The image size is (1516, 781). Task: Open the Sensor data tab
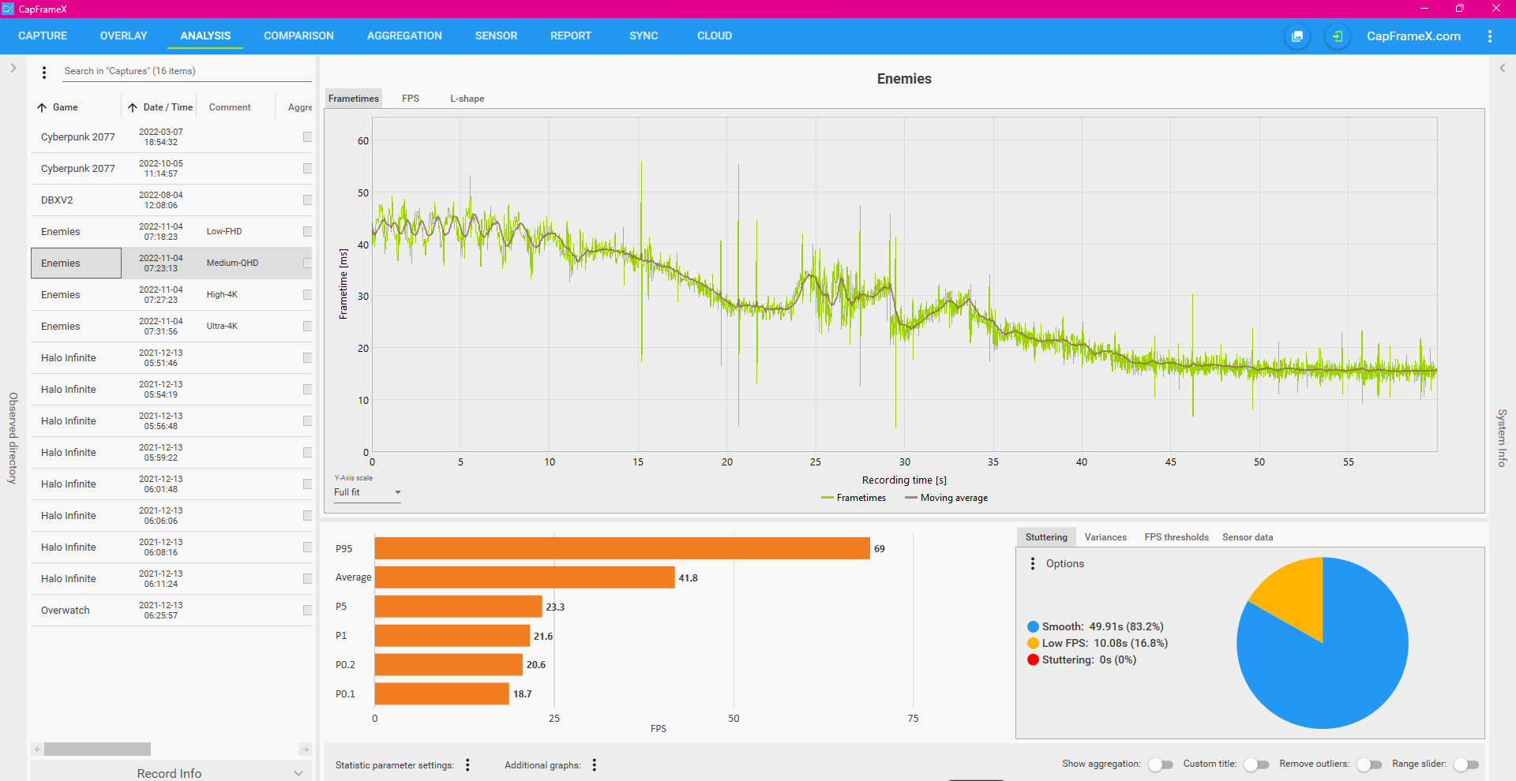[1248, 537]
